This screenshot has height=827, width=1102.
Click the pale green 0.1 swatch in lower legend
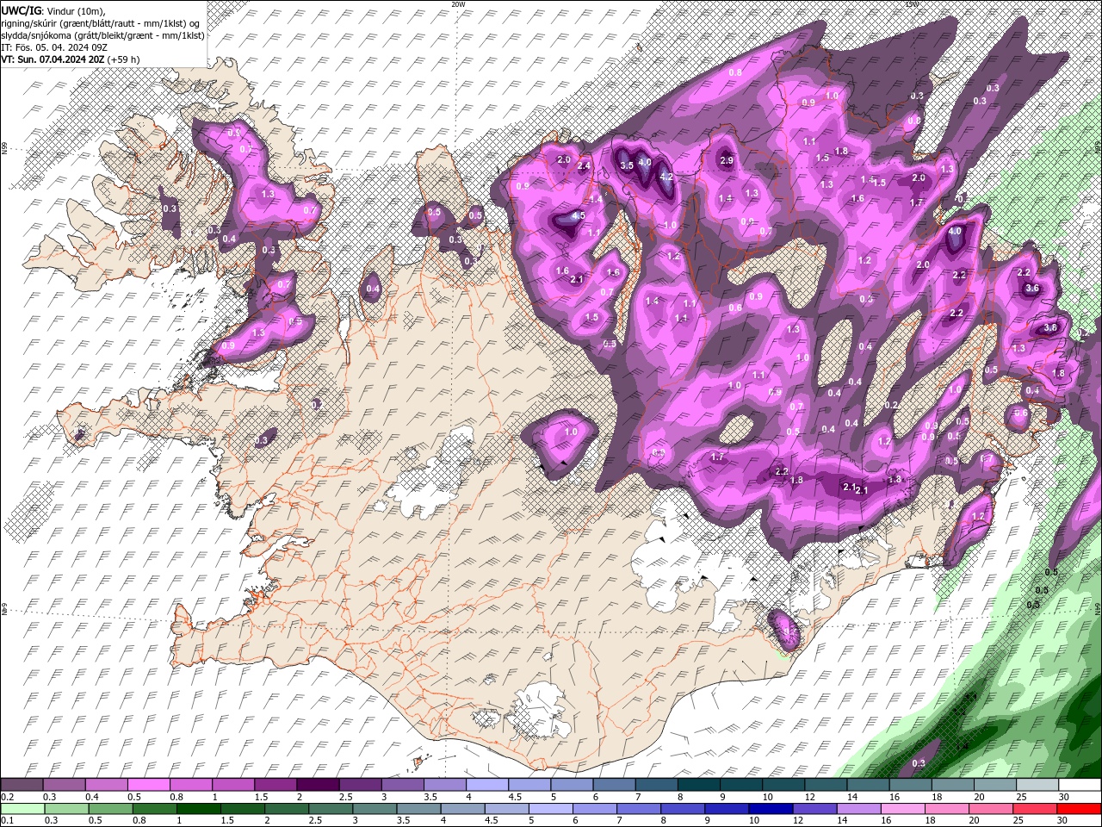point(22,809)
